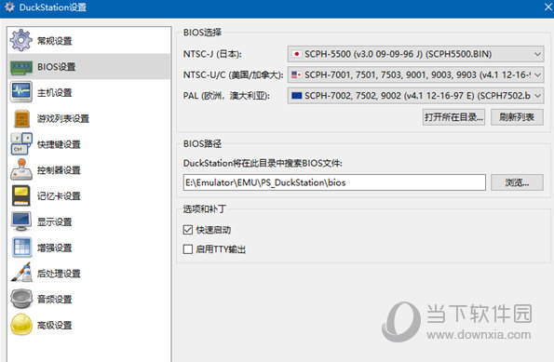
Task: Click the 快捷键设置 keyboard keys icon
Action: pos(21,143)
